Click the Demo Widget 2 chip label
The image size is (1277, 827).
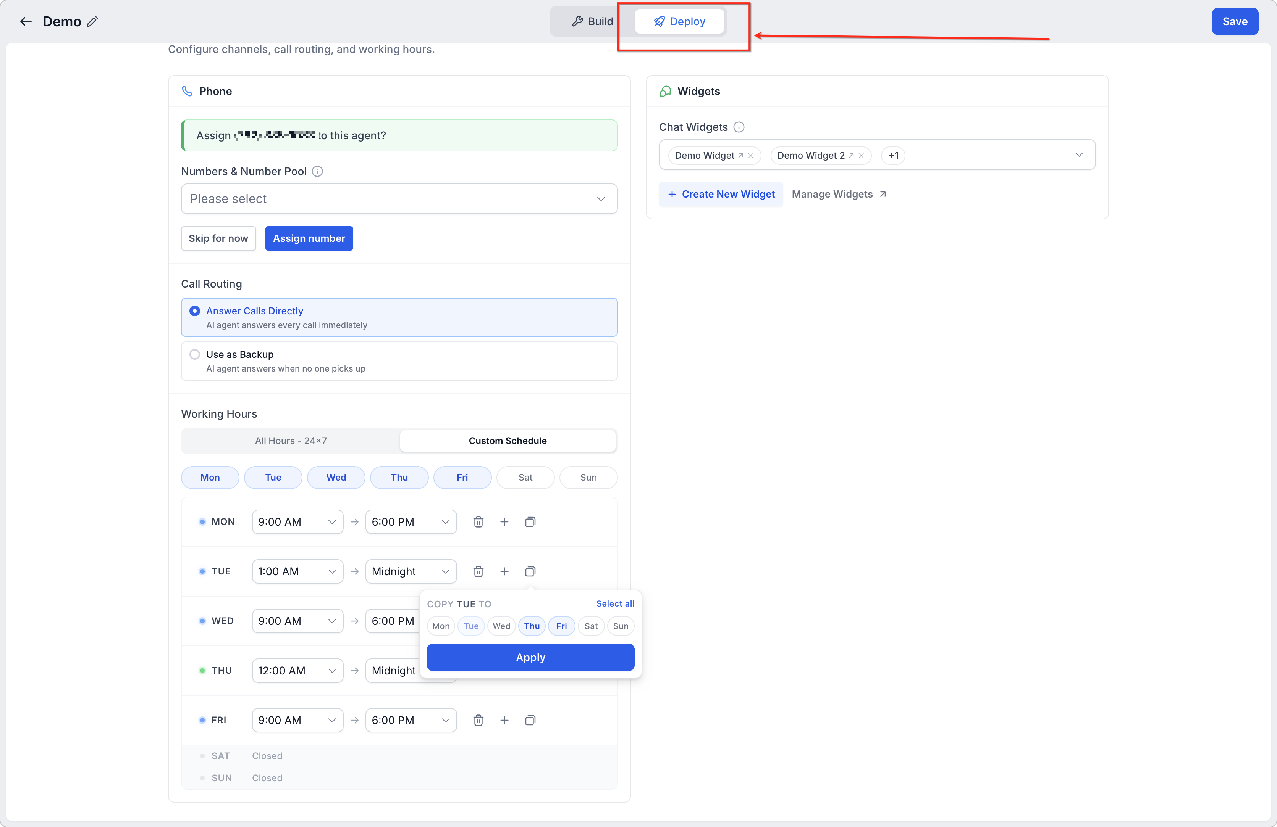coord(811,155)
